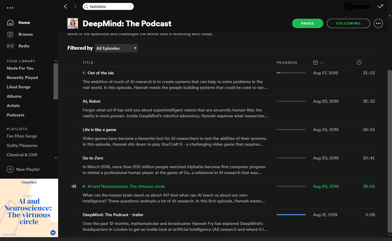Sort episodes by the clock duration icon

pyautogui.click(x=359, y=62)
